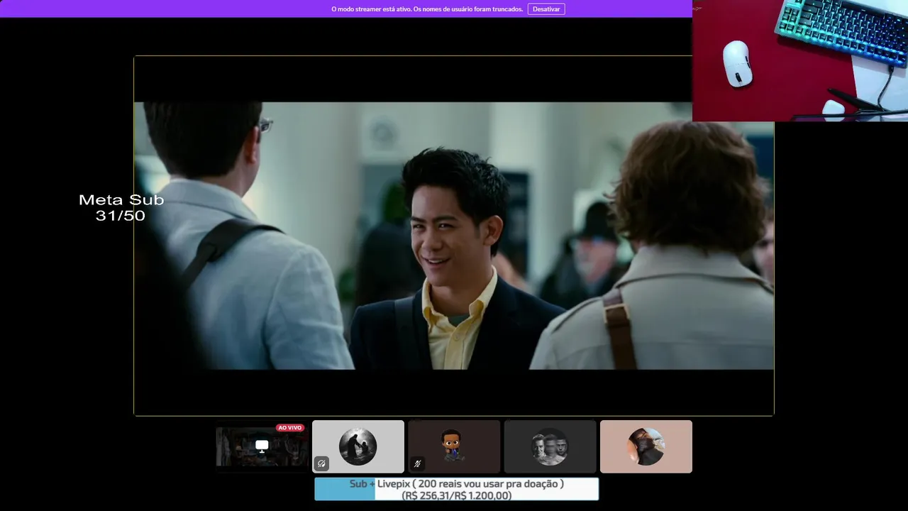Image resolution: width=908 pixels, height=511 pixels.
Task: Click the Sub + Livepix donation progress bar
Action: pos(457,489)
